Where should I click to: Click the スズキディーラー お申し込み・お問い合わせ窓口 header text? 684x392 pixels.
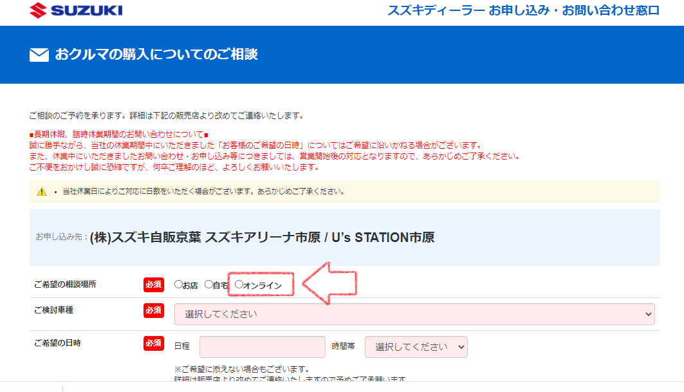(524, 10)
